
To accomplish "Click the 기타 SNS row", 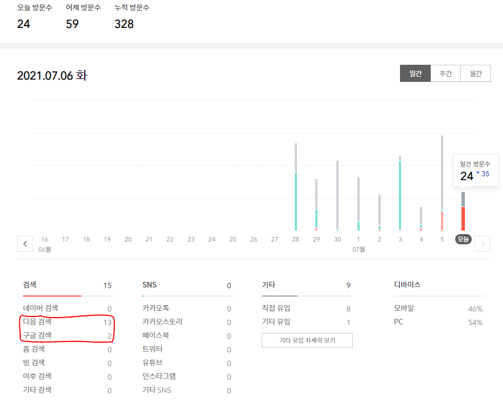I will tap(187, 390).
